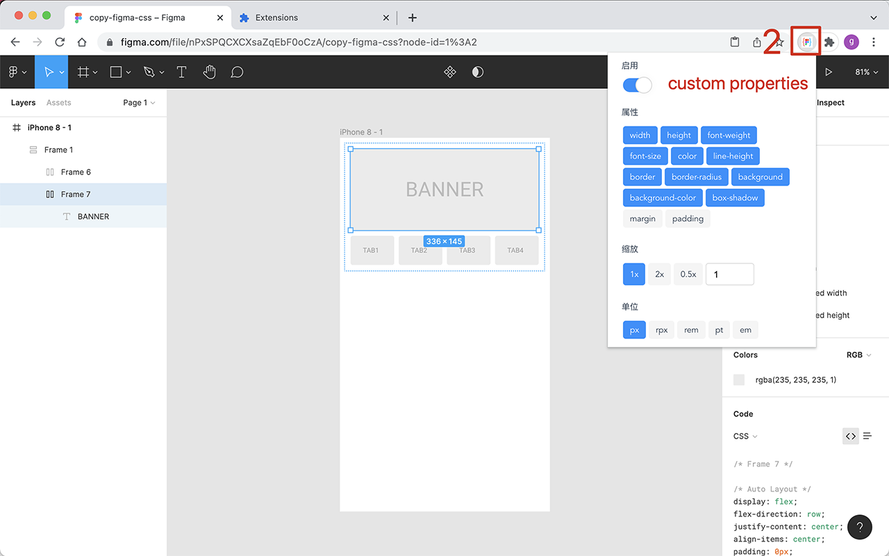Enable the margin property
The image size is (889, 556).
(x=642, y=218)
